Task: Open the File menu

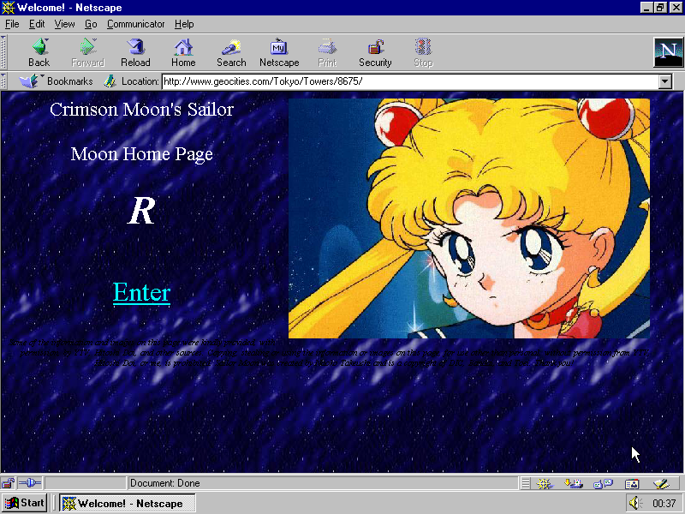Action: [12, 24]
